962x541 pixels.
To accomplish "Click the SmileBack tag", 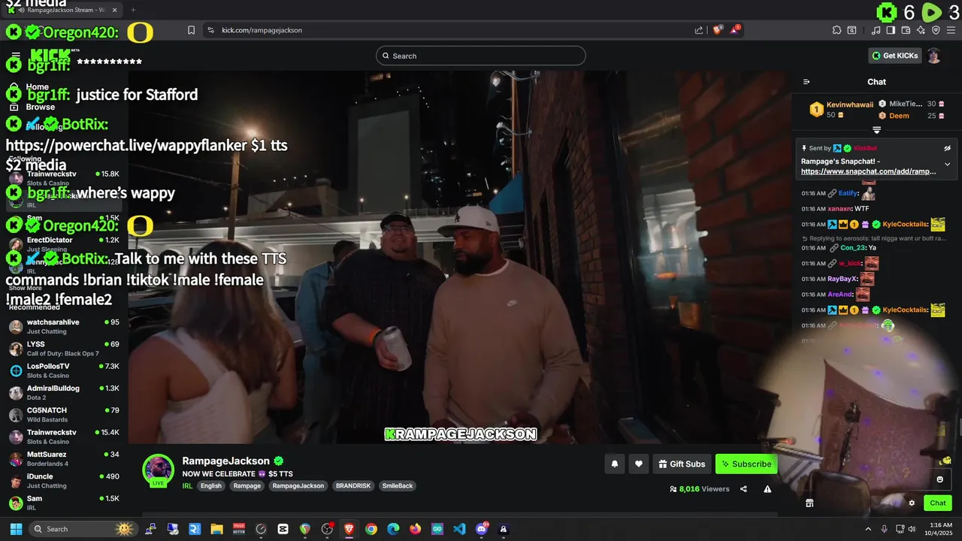I will click(398, 486).
